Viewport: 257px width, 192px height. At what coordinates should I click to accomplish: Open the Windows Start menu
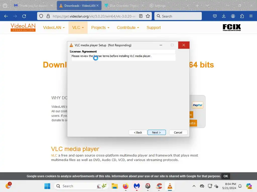47,186
